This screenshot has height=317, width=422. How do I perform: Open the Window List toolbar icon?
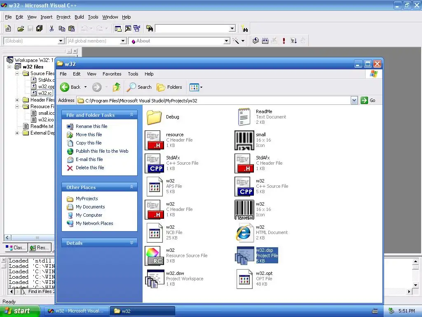[137, 28]
